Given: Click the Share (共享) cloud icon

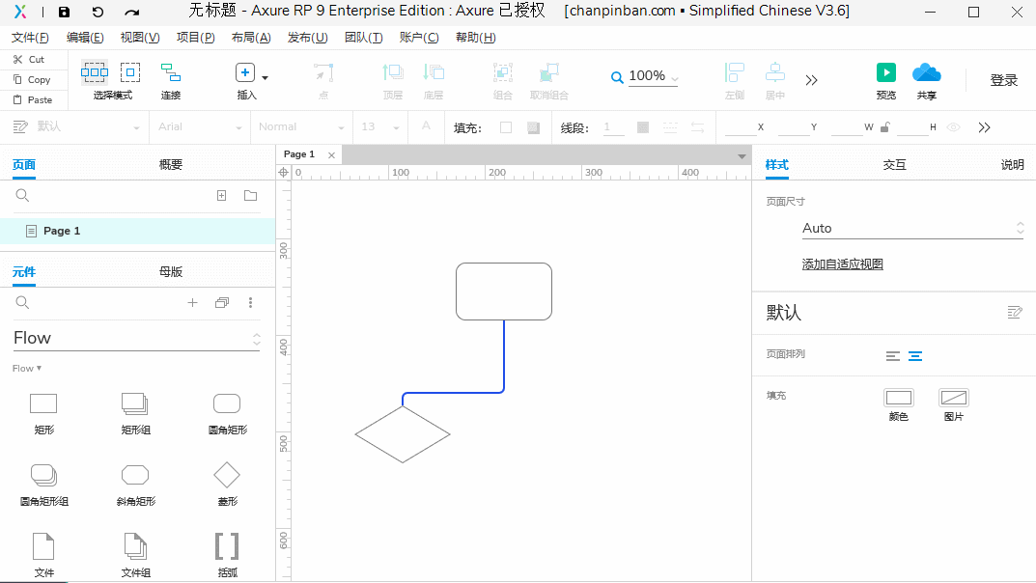Looking at the screenshot, I should 926,73.
